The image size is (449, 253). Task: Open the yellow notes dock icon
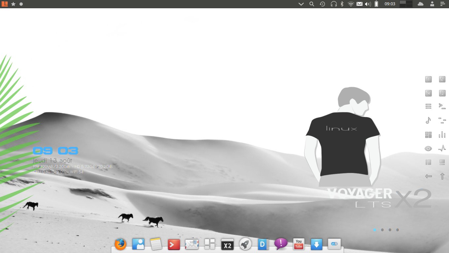156,244
